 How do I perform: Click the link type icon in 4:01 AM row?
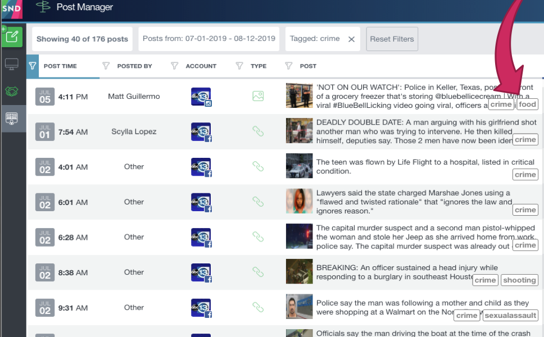coord(258,167)
